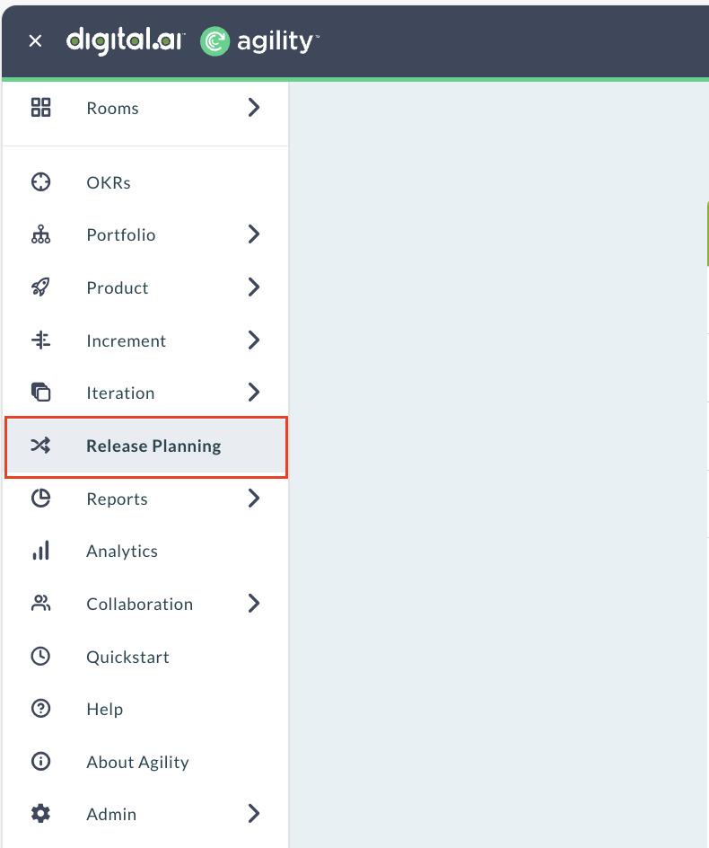Expand the Admin submenu chevron
Screen dimensions: 709x848
(253, 814)
